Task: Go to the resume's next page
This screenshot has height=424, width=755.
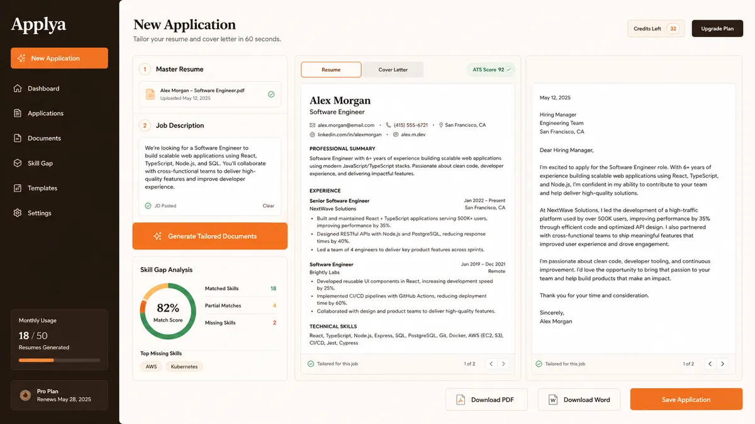Action: tap(503, 364)
